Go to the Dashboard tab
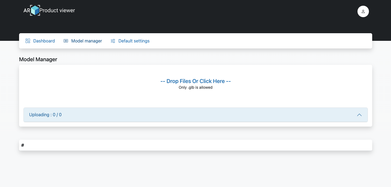This screenshot has width=391, height=187. point(44,41)
